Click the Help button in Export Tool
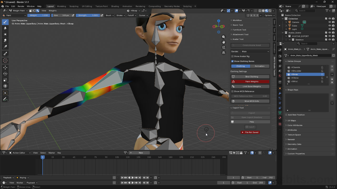 [x=250, y=122]
